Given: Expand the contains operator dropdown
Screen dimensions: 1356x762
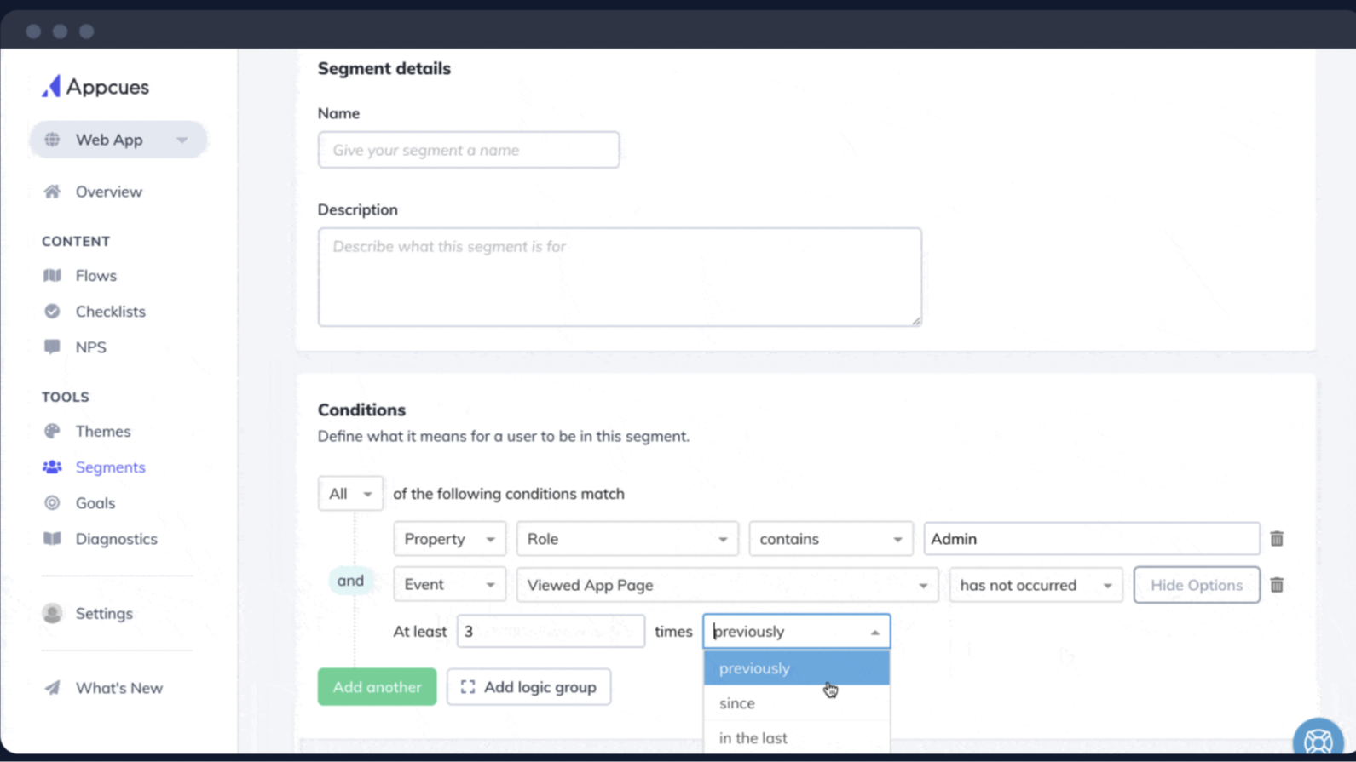Looking at the screenshot, I should (x=830, y=539).
